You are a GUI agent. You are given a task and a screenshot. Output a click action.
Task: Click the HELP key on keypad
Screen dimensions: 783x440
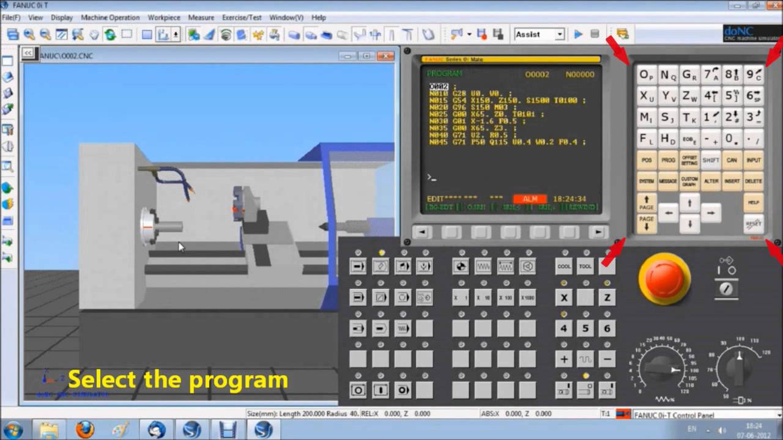click(754, 203)
